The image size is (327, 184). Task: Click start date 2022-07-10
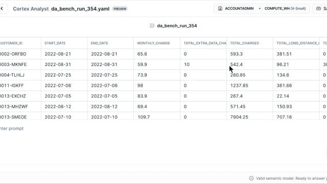click(58, 117)
